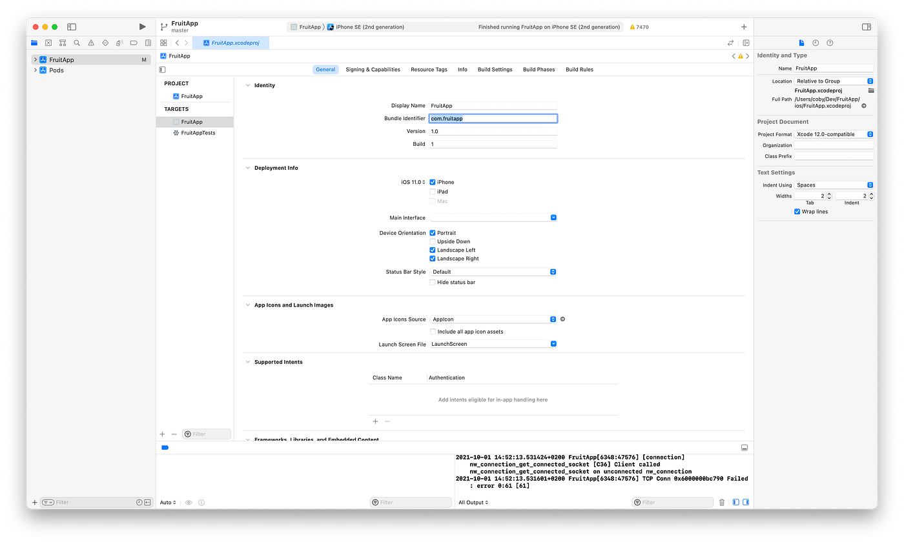Image resolution: width=904 pixels, height=544 pixels.
Task: Check Include all app icon assets
Action: 433,332
